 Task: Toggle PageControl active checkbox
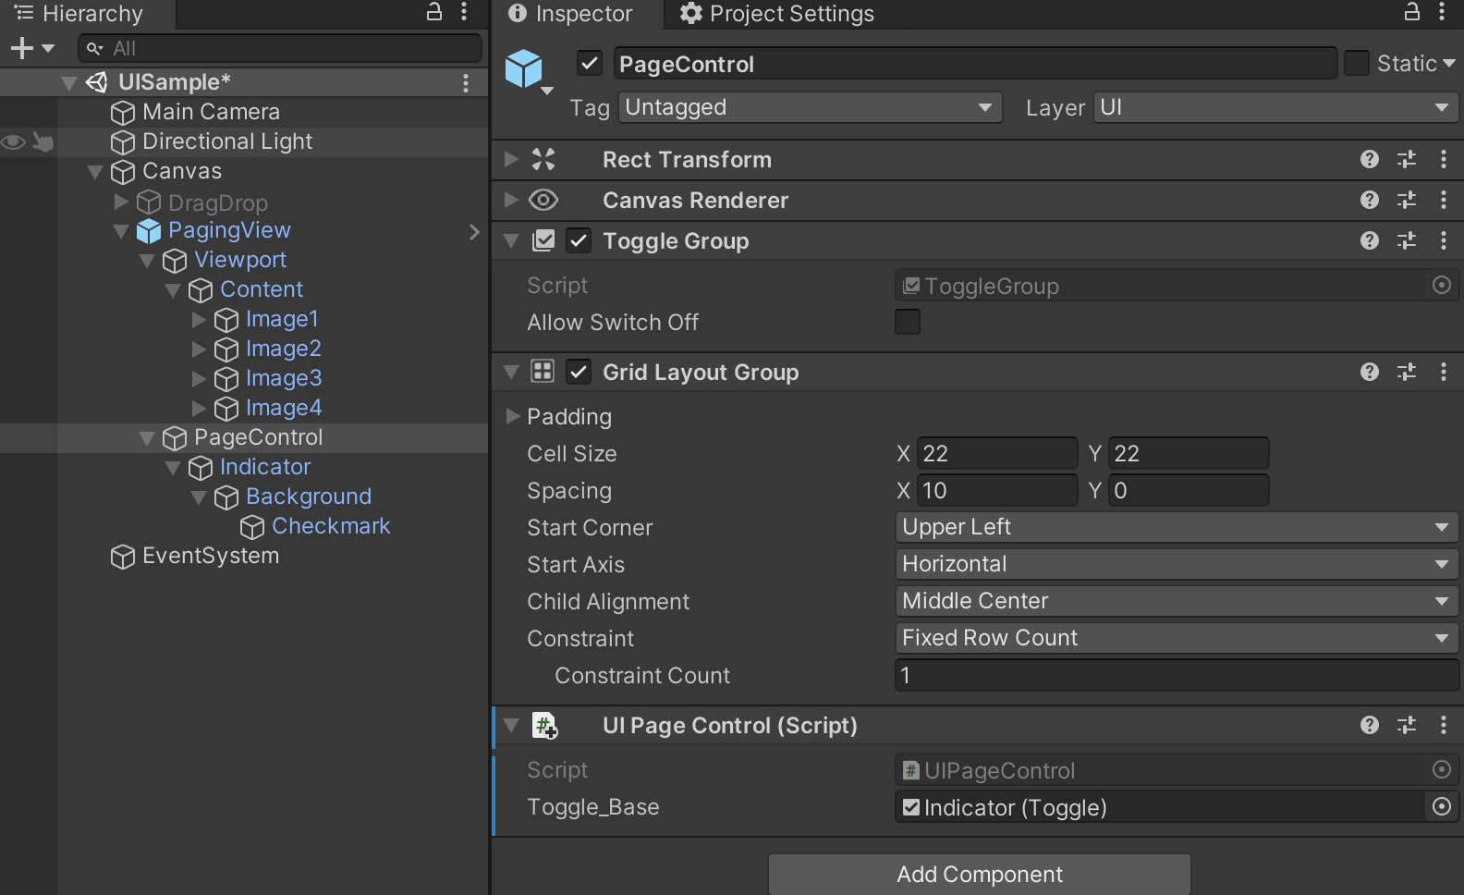point(590,63)
